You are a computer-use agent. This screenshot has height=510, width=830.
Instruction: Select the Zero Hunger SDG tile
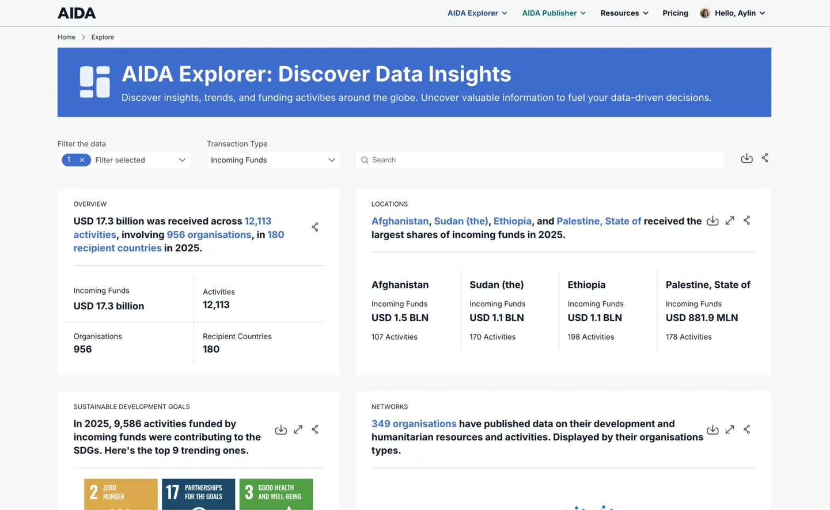click(121, 494)
